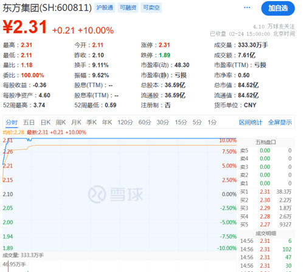The width and height of the screenshot is (304, 272).
Task: Open the 周K chart tab
Action: click(61, 122)
